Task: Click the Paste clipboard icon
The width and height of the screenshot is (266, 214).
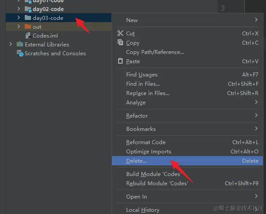Action: tap(120, 61)
